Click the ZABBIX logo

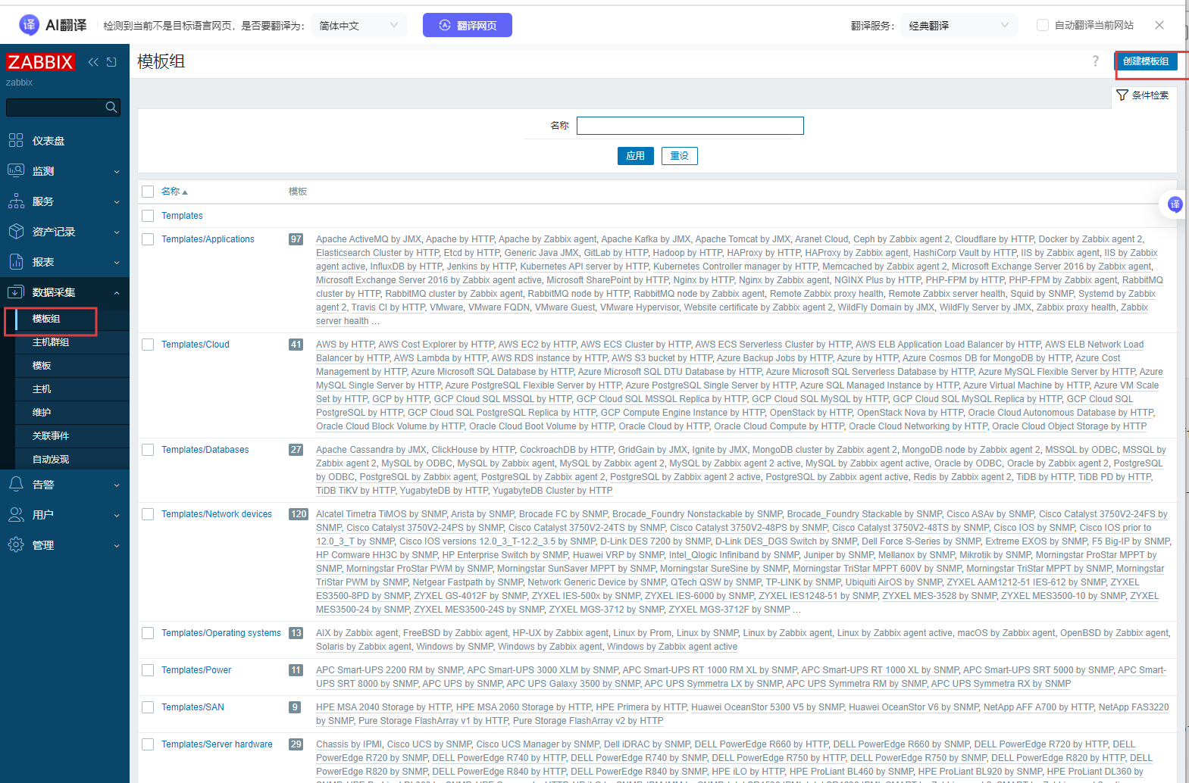point(40,62)
